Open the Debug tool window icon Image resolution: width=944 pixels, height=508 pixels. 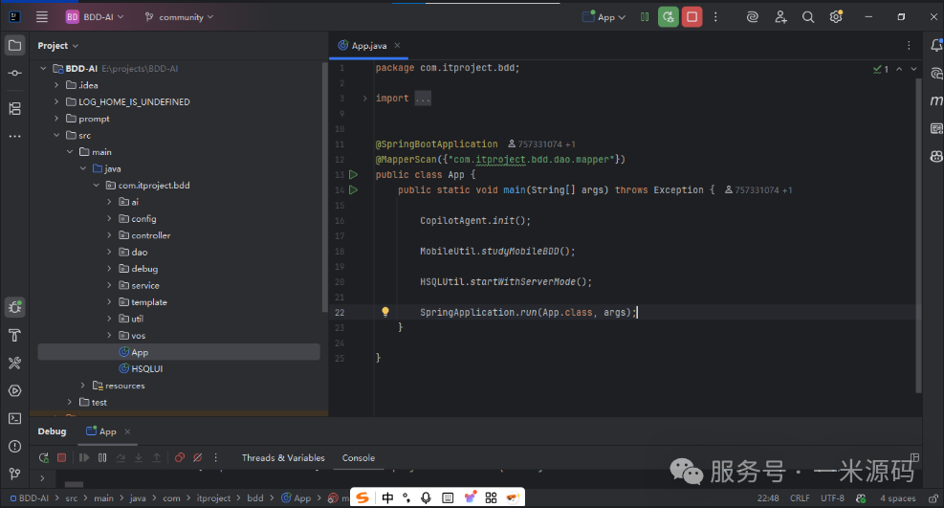(x=15, y=307)
